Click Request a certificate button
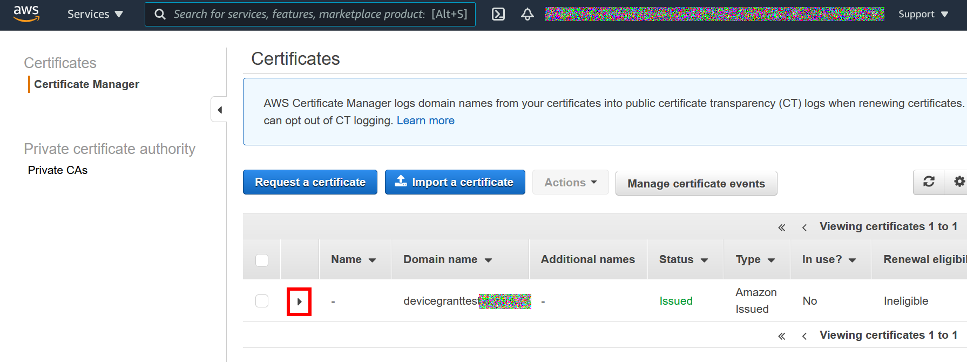 [310, 182]
